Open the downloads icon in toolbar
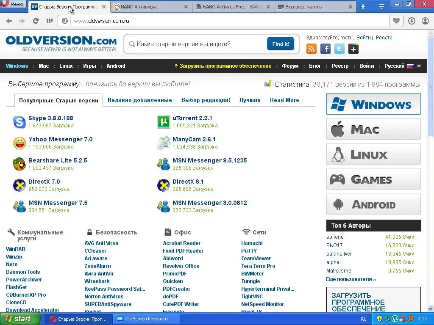The height and width of the screenshot is (325, 434). click(412, 21)
